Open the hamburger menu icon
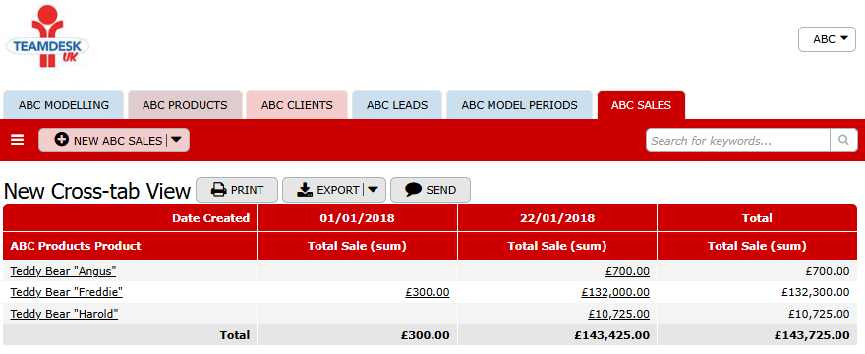 17,140
